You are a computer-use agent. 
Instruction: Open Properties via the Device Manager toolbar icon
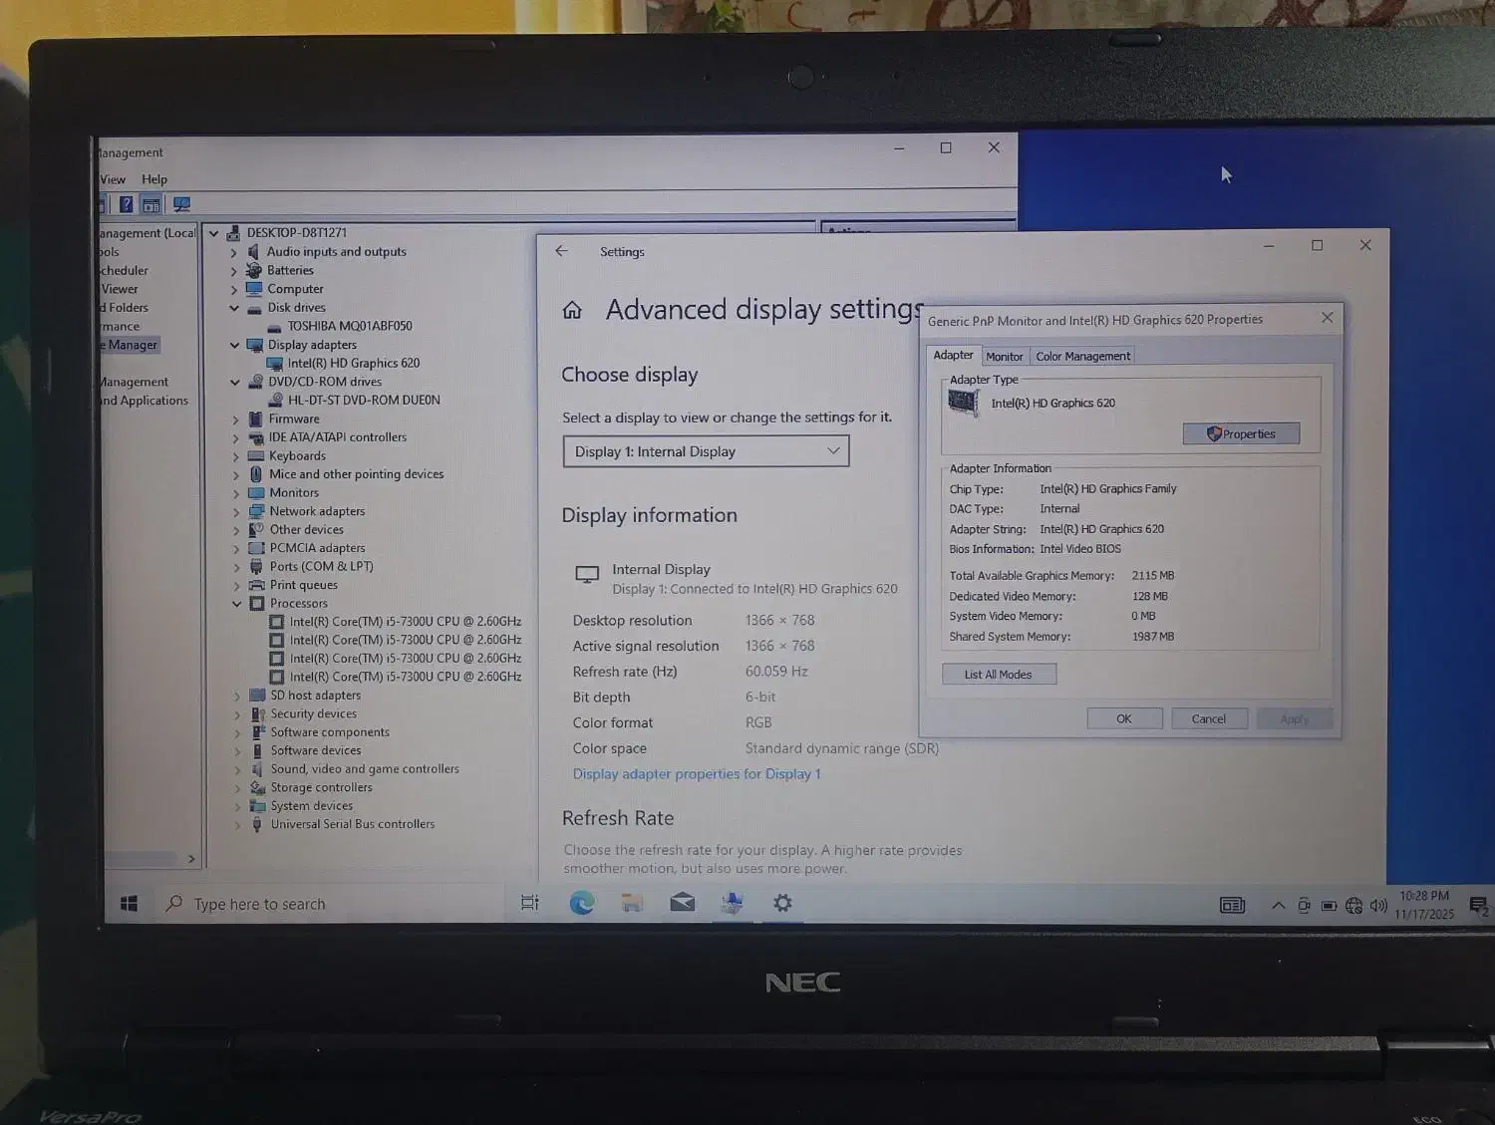(151, 203)
